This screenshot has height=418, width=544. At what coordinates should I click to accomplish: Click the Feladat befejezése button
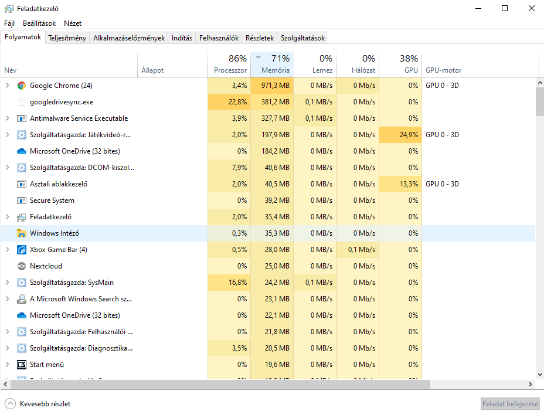pos(510,404)
